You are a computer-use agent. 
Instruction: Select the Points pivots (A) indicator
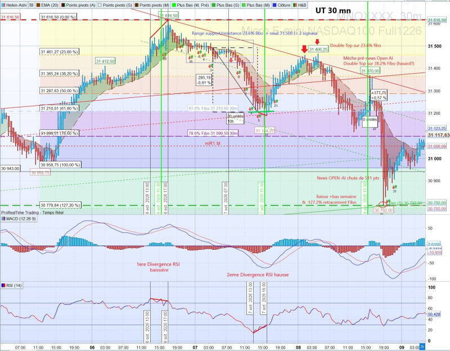click(x=78, y=5)
